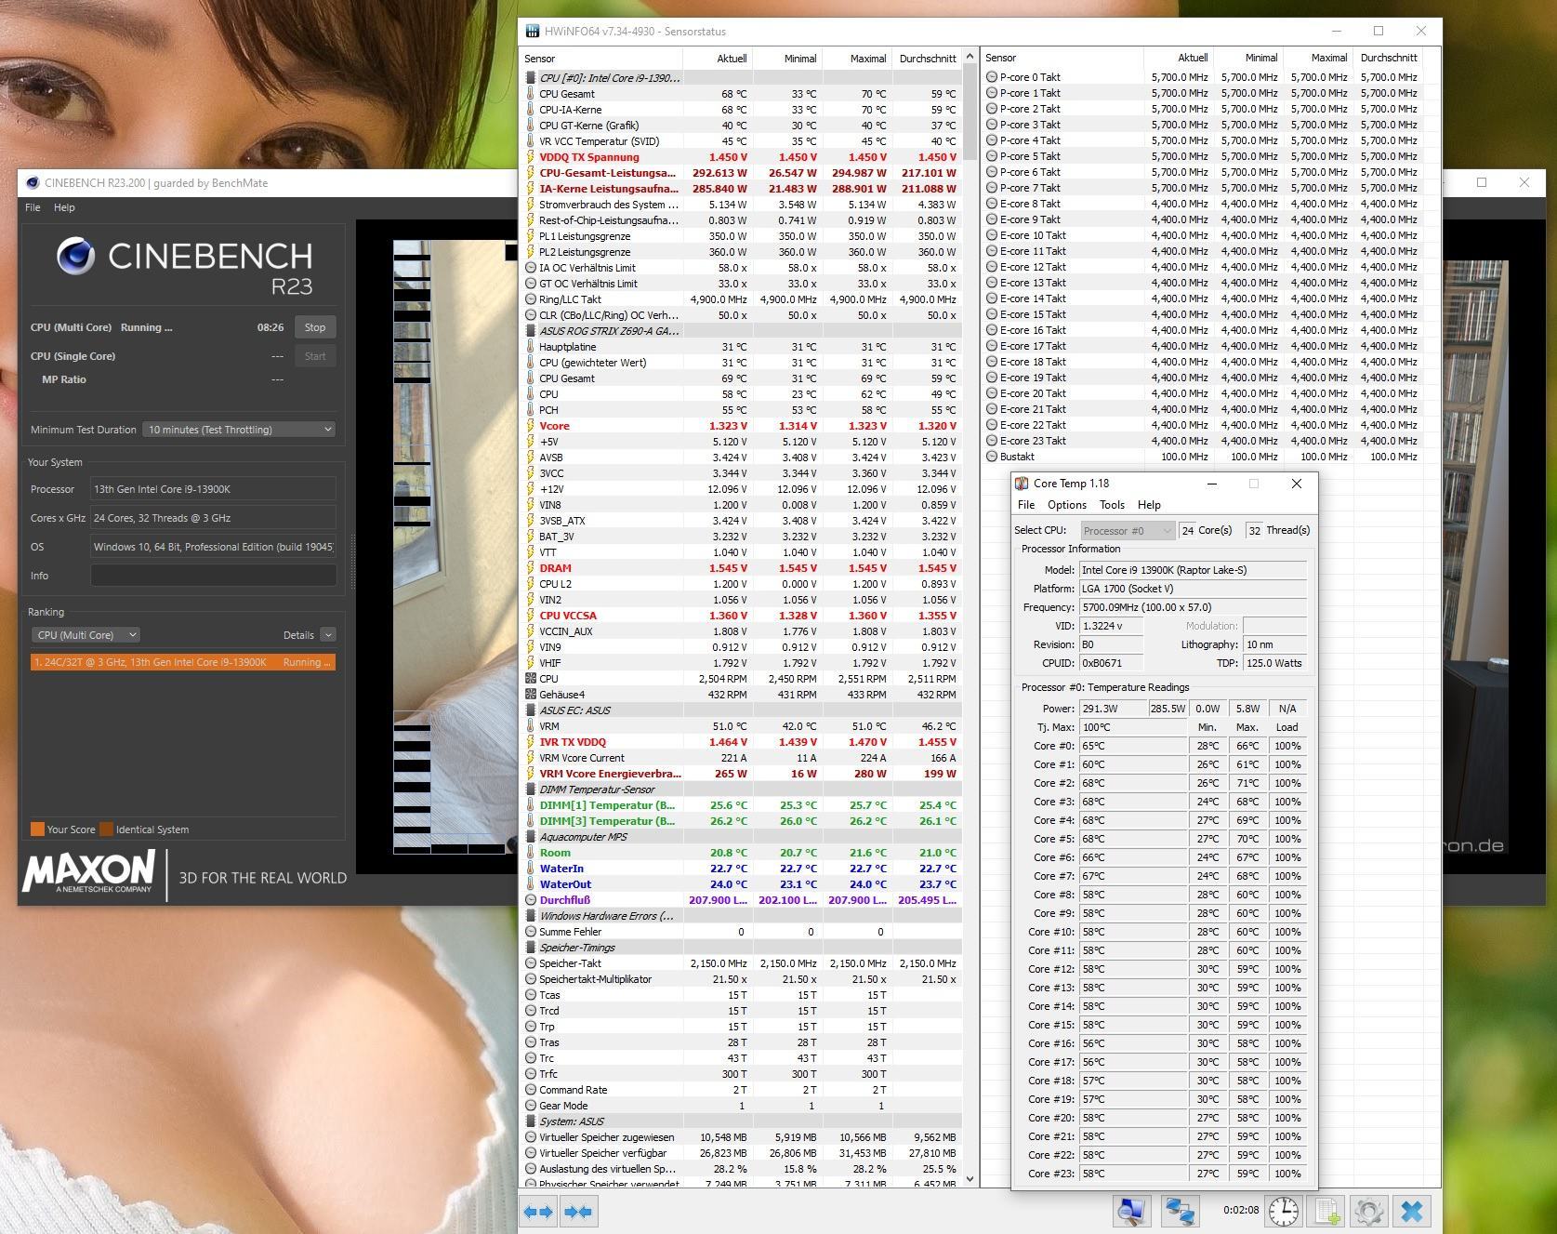Click the Maxon logo in Cinebench
The height and width of the screenshot is (1234, 1557).
(88, 872)
